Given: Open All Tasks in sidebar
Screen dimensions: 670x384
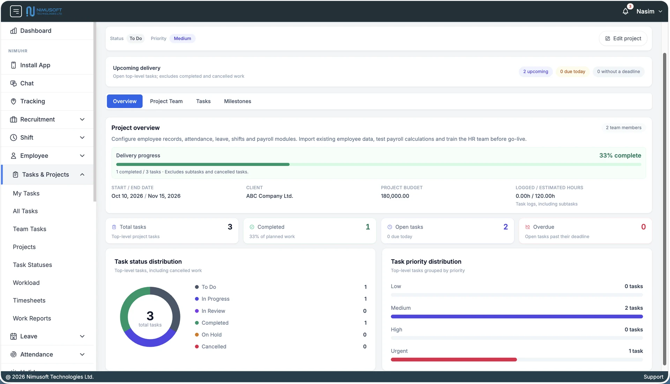Looking at the screenshot, I should [25, 211].
